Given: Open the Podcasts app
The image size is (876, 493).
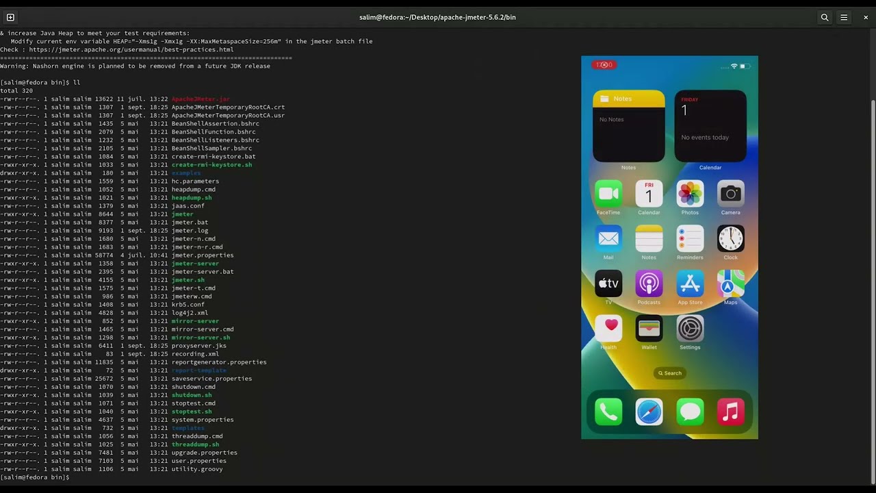Looking at the screenshot, I should (x=649, y=283).
